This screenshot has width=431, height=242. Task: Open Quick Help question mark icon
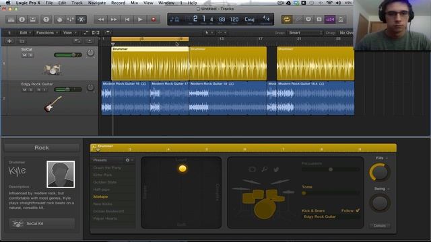point(46,19)
